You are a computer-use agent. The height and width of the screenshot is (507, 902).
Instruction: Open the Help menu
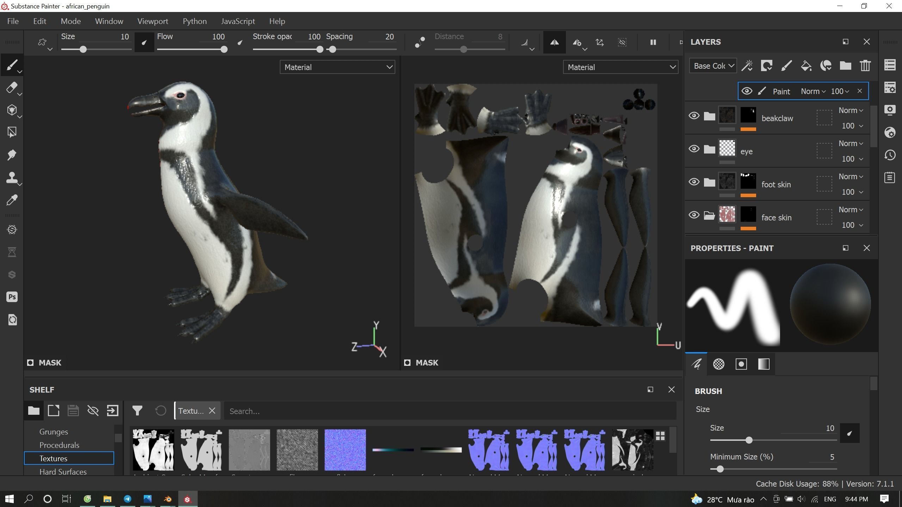click(x=277, y=21)
